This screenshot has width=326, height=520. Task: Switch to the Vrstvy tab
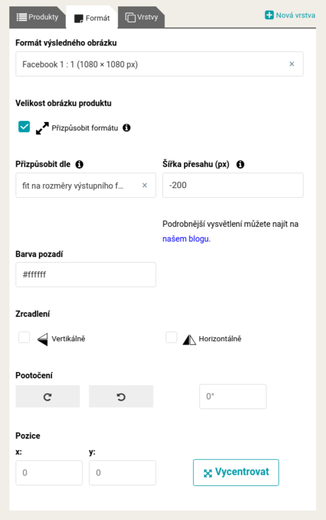point(142,17)
